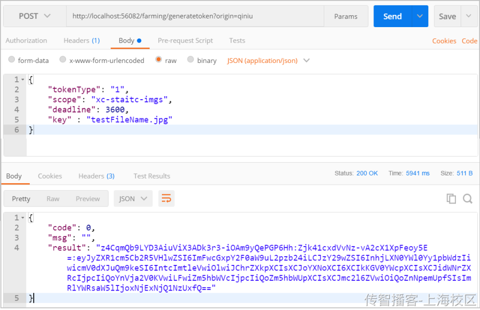Viewport: 480px width, 310px height.
Task: Click the Time 5941 ms value
Action: [x=418, y=173]
